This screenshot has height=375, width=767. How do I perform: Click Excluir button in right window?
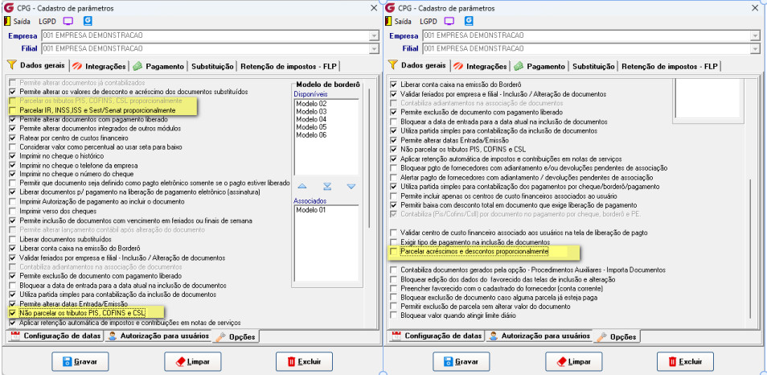(685, 362)
